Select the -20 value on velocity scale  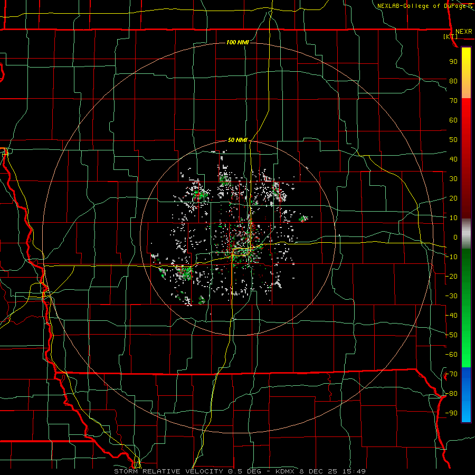(x=451, y=276)
